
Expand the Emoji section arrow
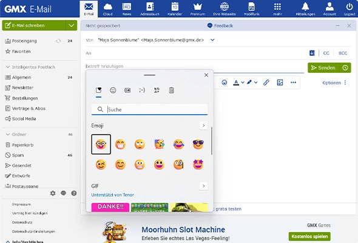(203, 126)
